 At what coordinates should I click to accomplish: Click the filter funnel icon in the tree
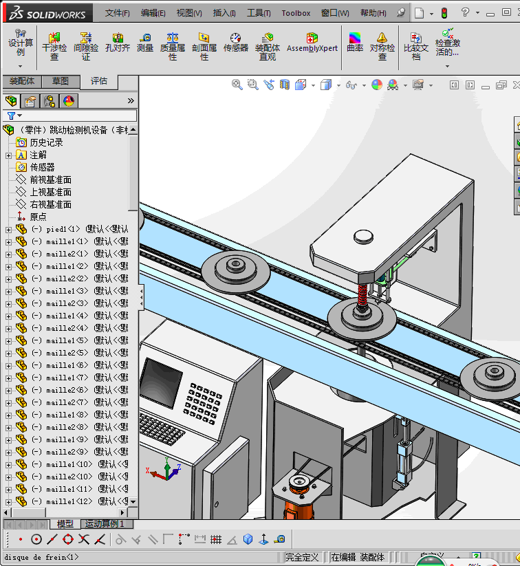11,116
